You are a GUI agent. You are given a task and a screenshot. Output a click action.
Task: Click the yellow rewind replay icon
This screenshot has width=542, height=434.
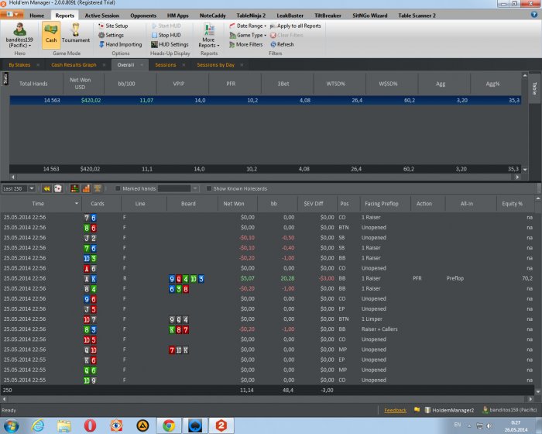click(x=46, y=188)
